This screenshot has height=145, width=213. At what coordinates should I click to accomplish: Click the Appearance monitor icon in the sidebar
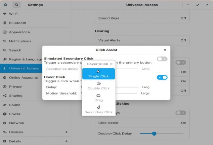coord(5,32)
